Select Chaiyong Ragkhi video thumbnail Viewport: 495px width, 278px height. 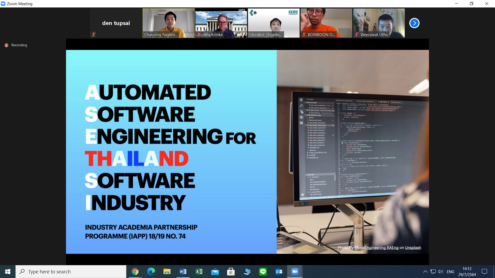pos(168,23)
